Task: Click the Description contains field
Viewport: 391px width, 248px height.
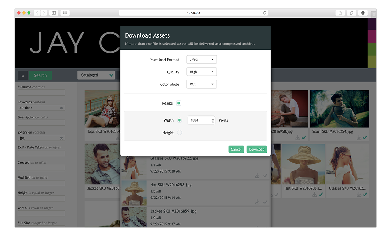Action: 41,123
